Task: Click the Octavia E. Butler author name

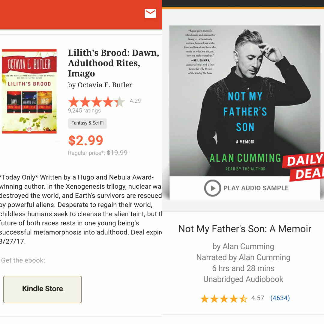Action: [x=105, y=85]
